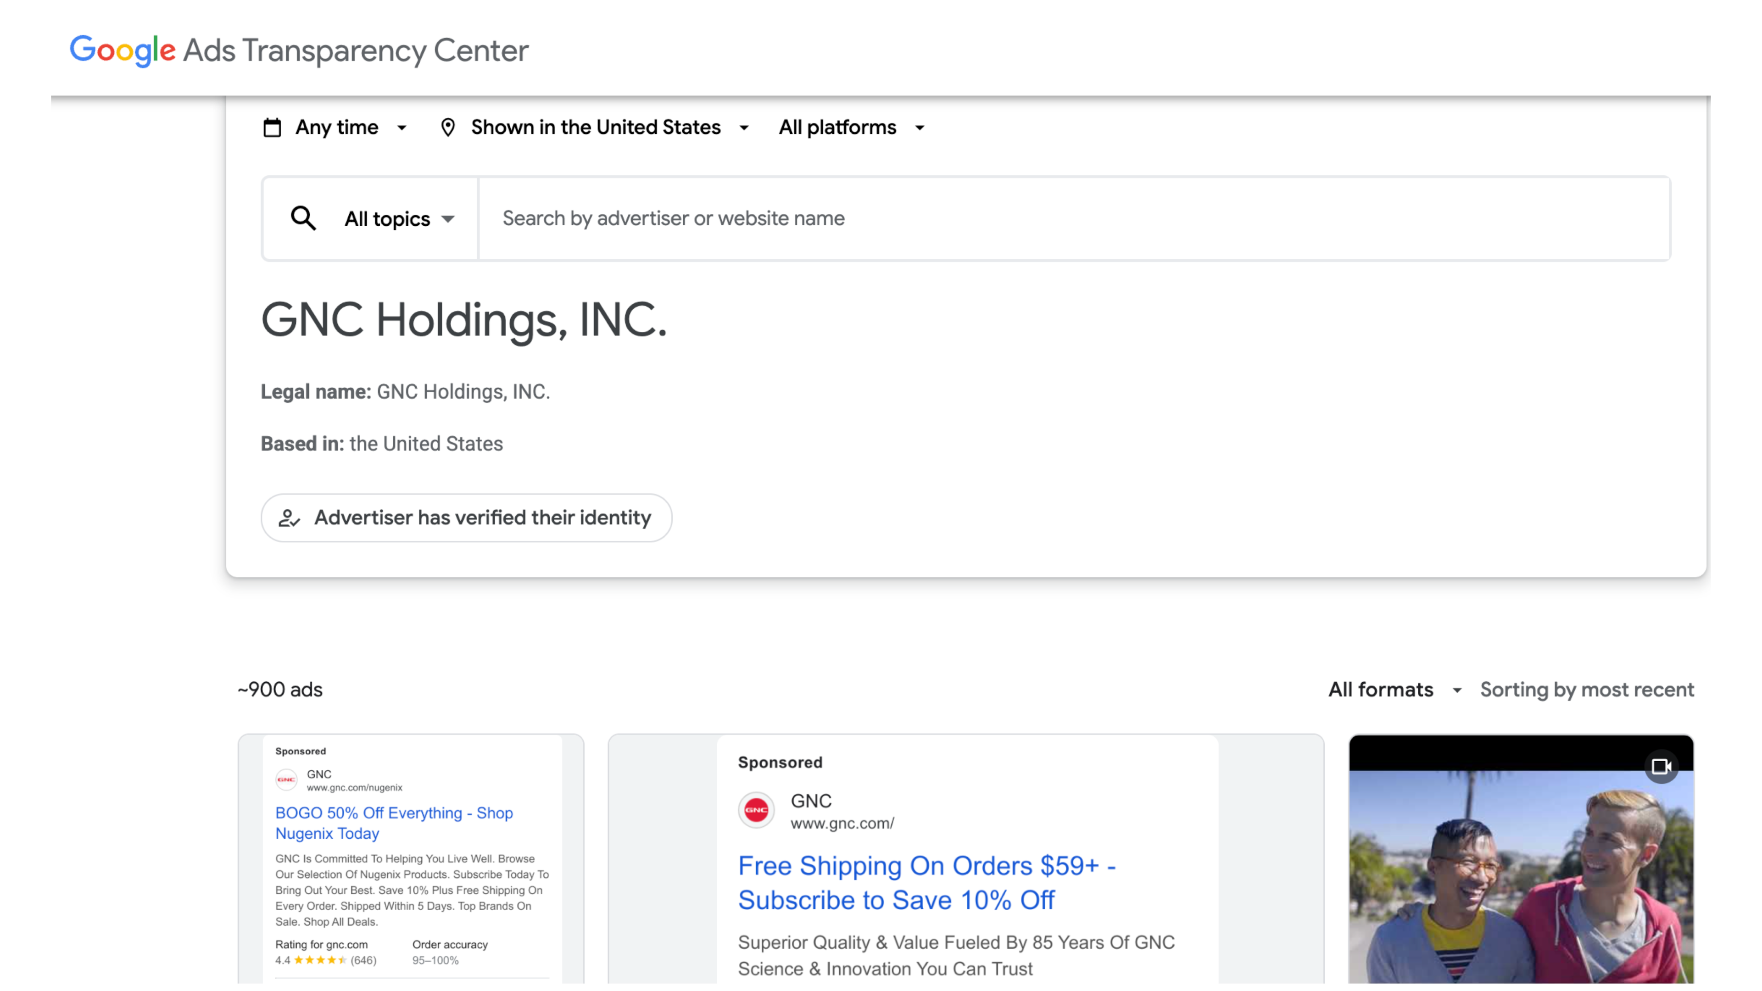Click Advertiser has verified their identity button
The image size is (1762, 991).
click(467, 518)
